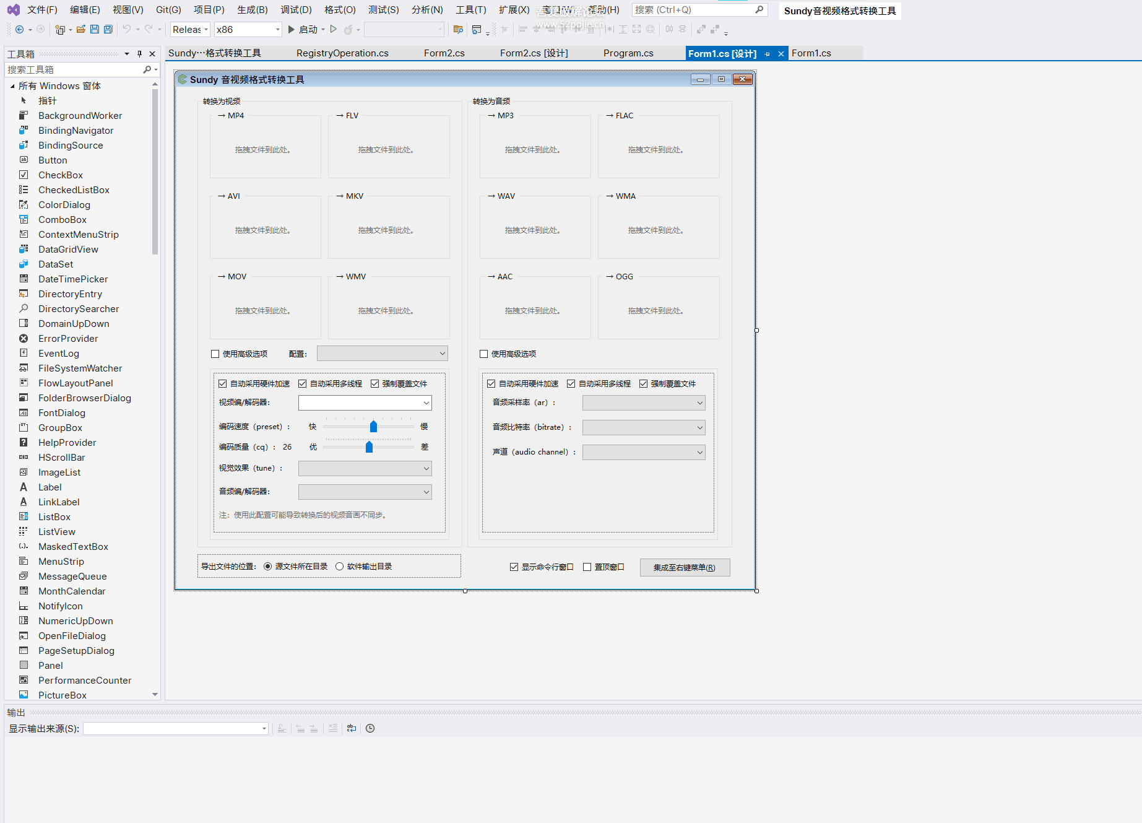
Task: Select the 软件输出目录 radio button
Action: 339,566
